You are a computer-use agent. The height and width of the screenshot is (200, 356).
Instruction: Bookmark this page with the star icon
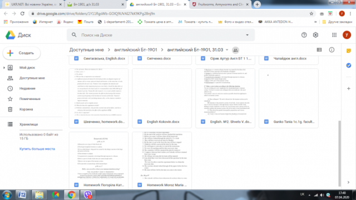[311, 13]
